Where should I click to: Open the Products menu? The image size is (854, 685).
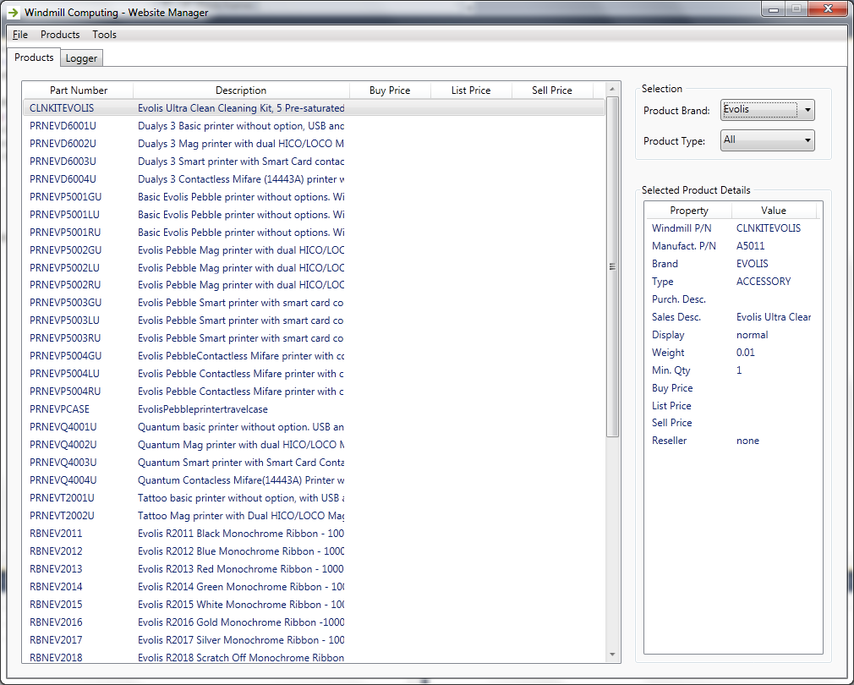coord(60,35)
